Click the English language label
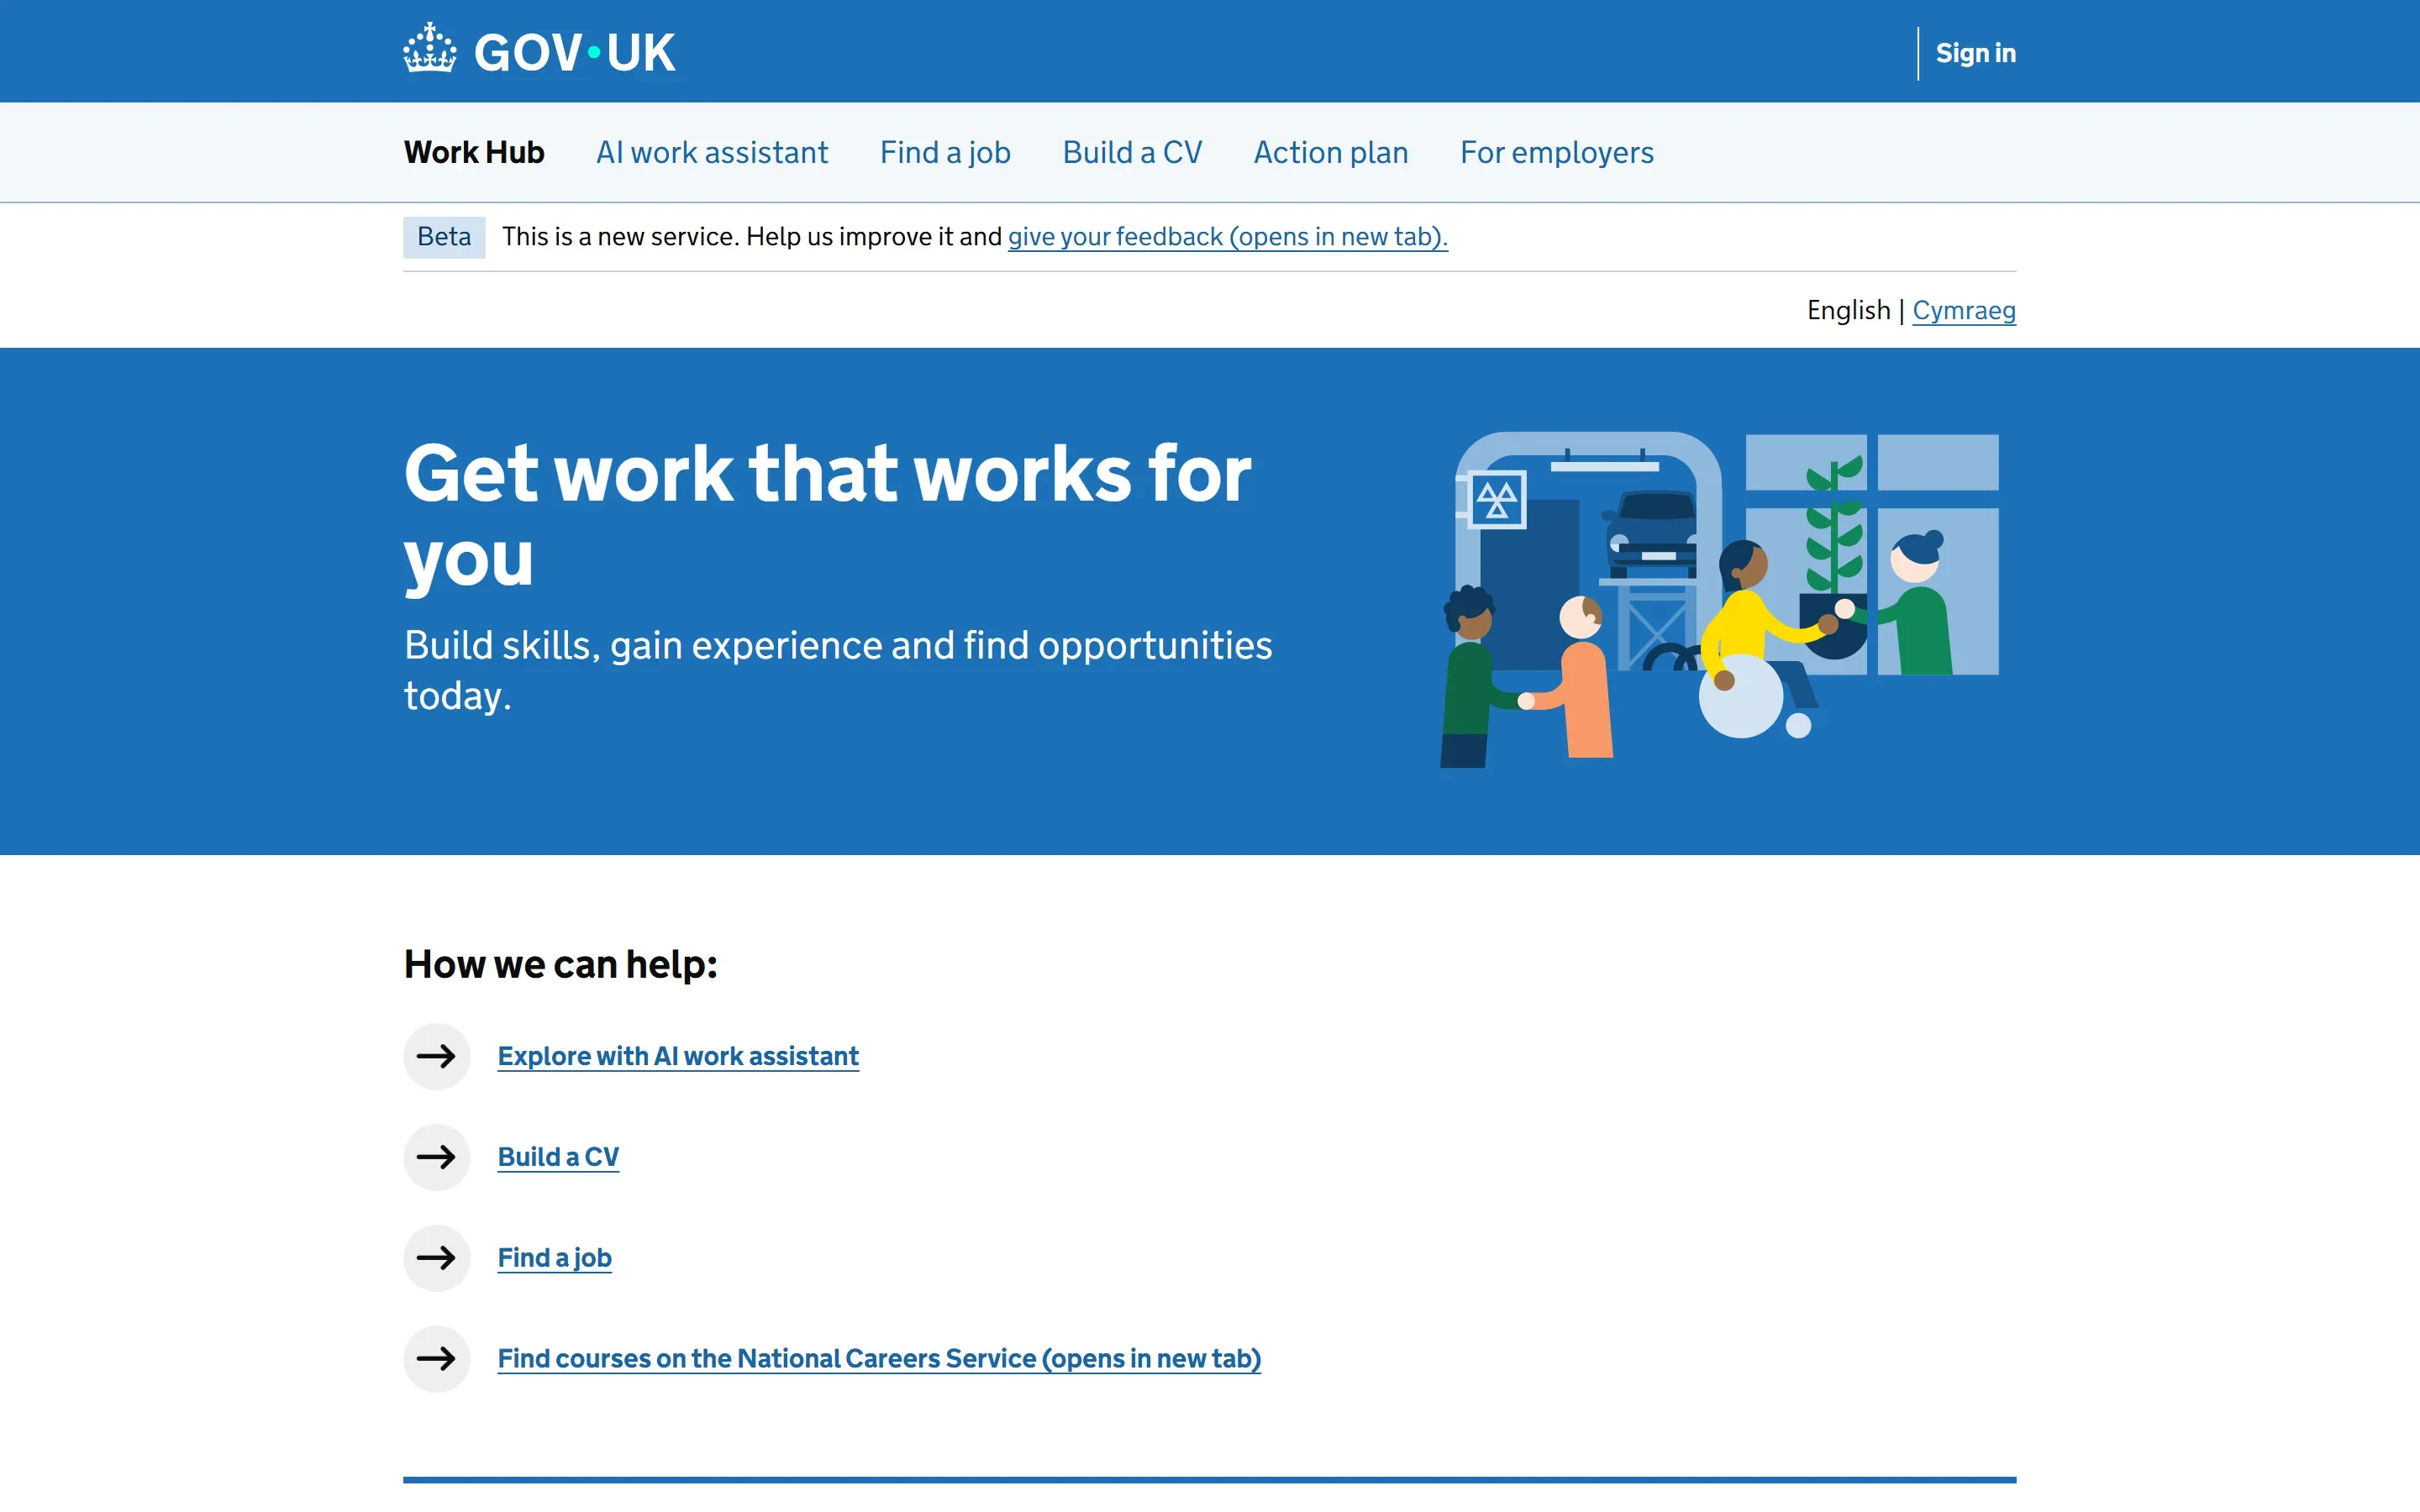The width and height of the screenshot is (2420, 1512). [x=1848, y=311]
